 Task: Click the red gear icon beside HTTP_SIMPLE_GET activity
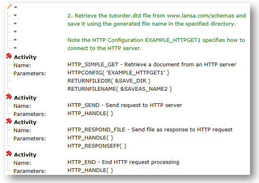coord(9,57)
